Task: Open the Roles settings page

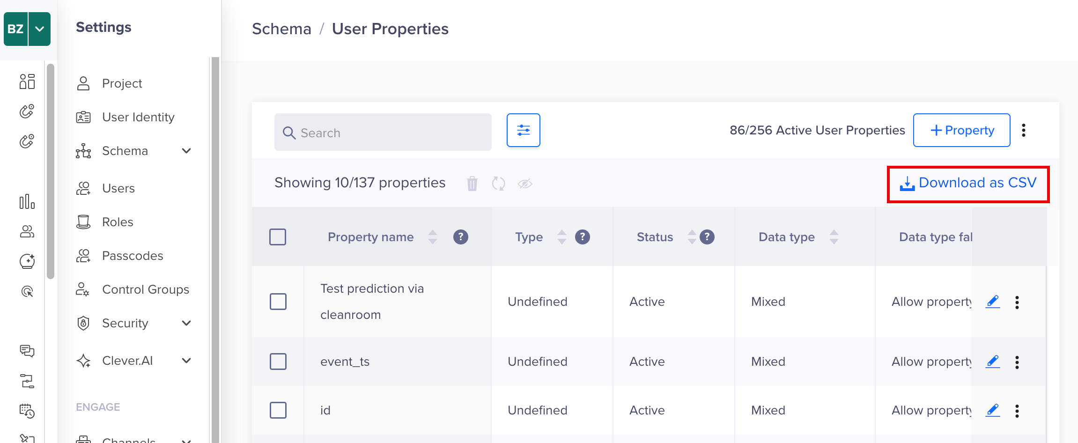Action: [104, 222]
